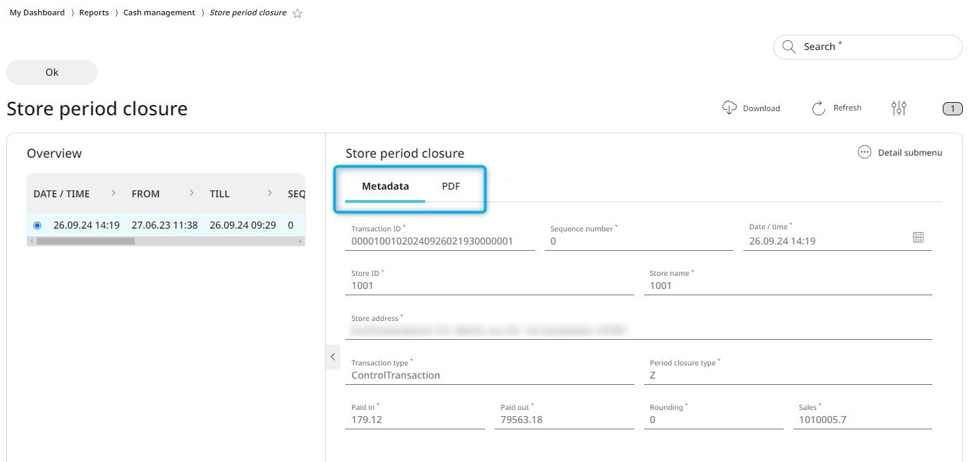
Task: Click the Paid in field
Action: 415,415
